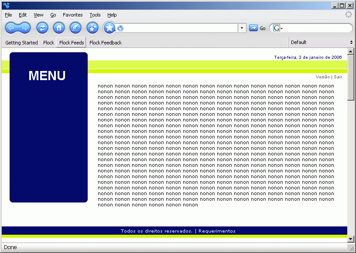This screenshot has height=253, width=356.
Task: Click the back arrow navigation button
Action: (11, 28)
